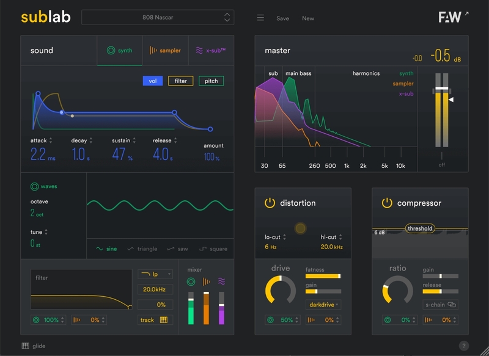Click the glide label
This screenshot has height=356, width=489.
tap(39, 346)
